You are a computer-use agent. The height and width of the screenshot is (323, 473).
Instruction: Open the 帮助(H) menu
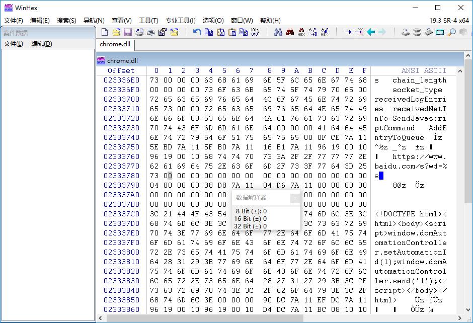coord(270,21)
